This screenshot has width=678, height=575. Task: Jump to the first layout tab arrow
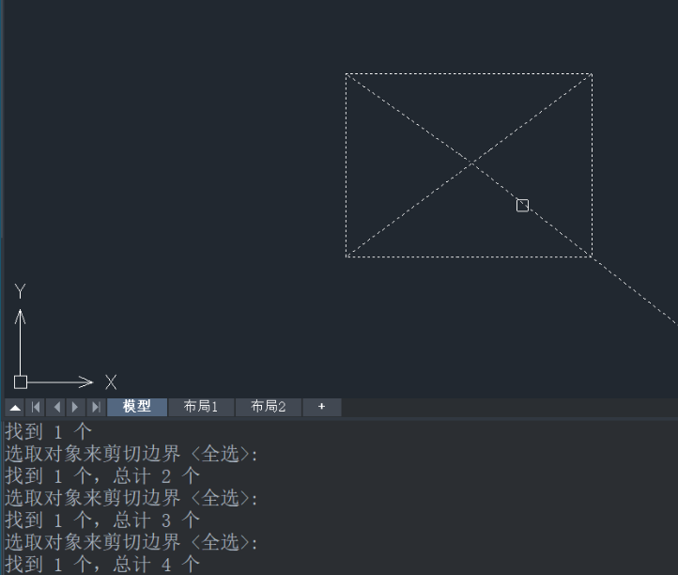(x=36, y=408)
